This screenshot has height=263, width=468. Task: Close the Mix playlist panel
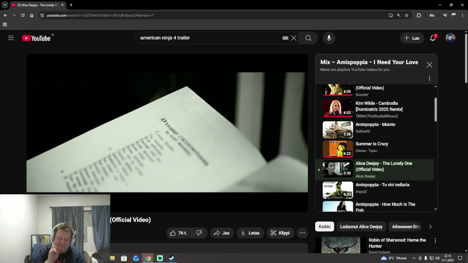(429, 65)
